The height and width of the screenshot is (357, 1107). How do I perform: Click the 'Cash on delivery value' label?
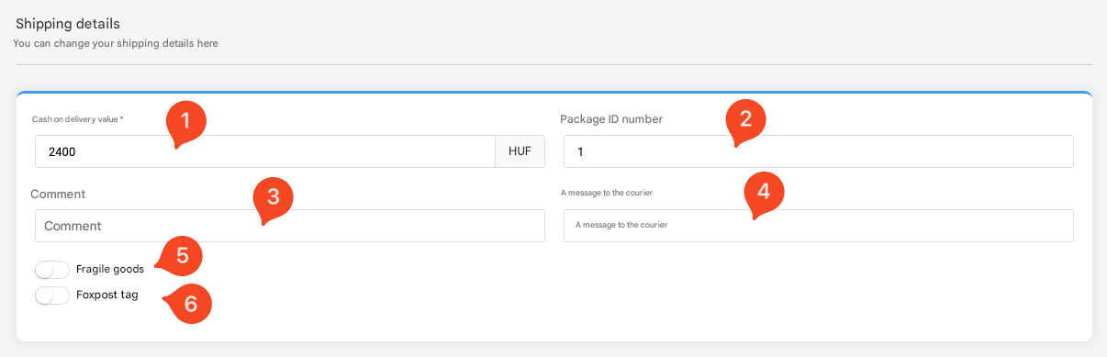(78, 119)
